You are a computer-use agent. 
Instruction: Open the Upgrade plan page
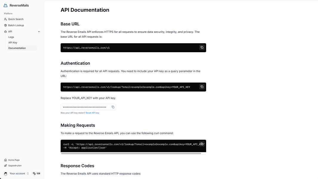pyautogui.click(x=15, y=165)
